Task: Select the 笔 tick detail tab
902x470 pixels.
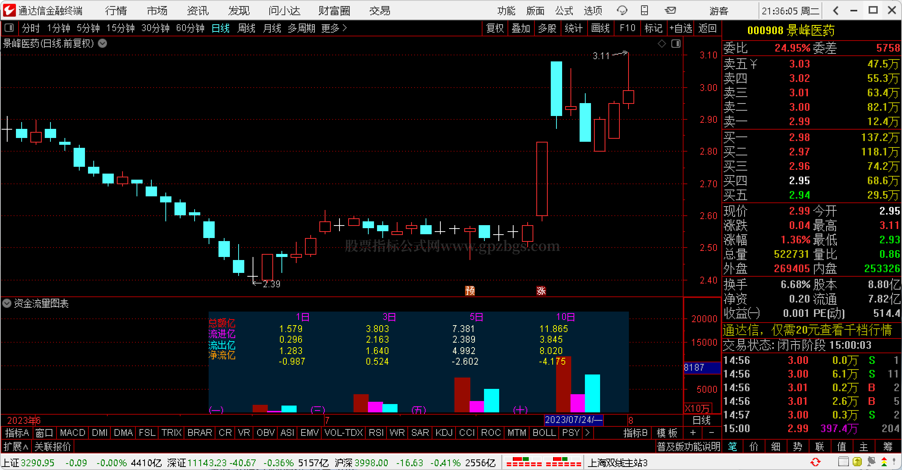Action: click(x=732, y=447)
